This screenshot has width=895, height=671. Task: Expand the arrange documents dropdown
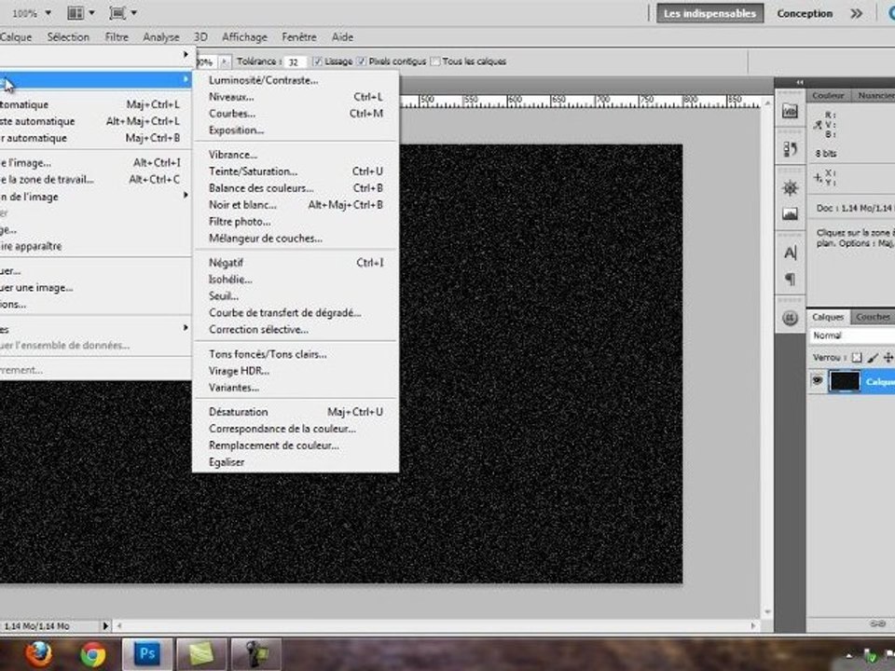click(82, 13)
